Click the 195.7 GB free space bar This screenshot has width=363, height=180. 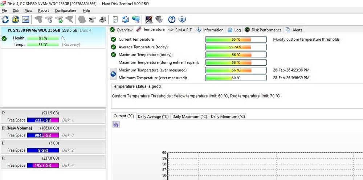pos(43,165)
